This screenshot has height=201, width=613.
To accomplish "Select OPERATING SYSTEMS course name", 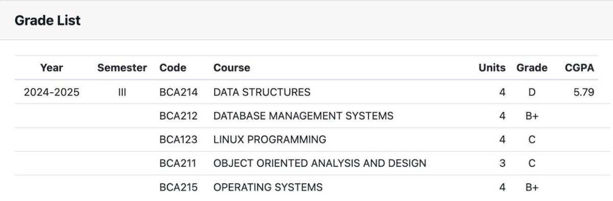I will tap(268, 187).
